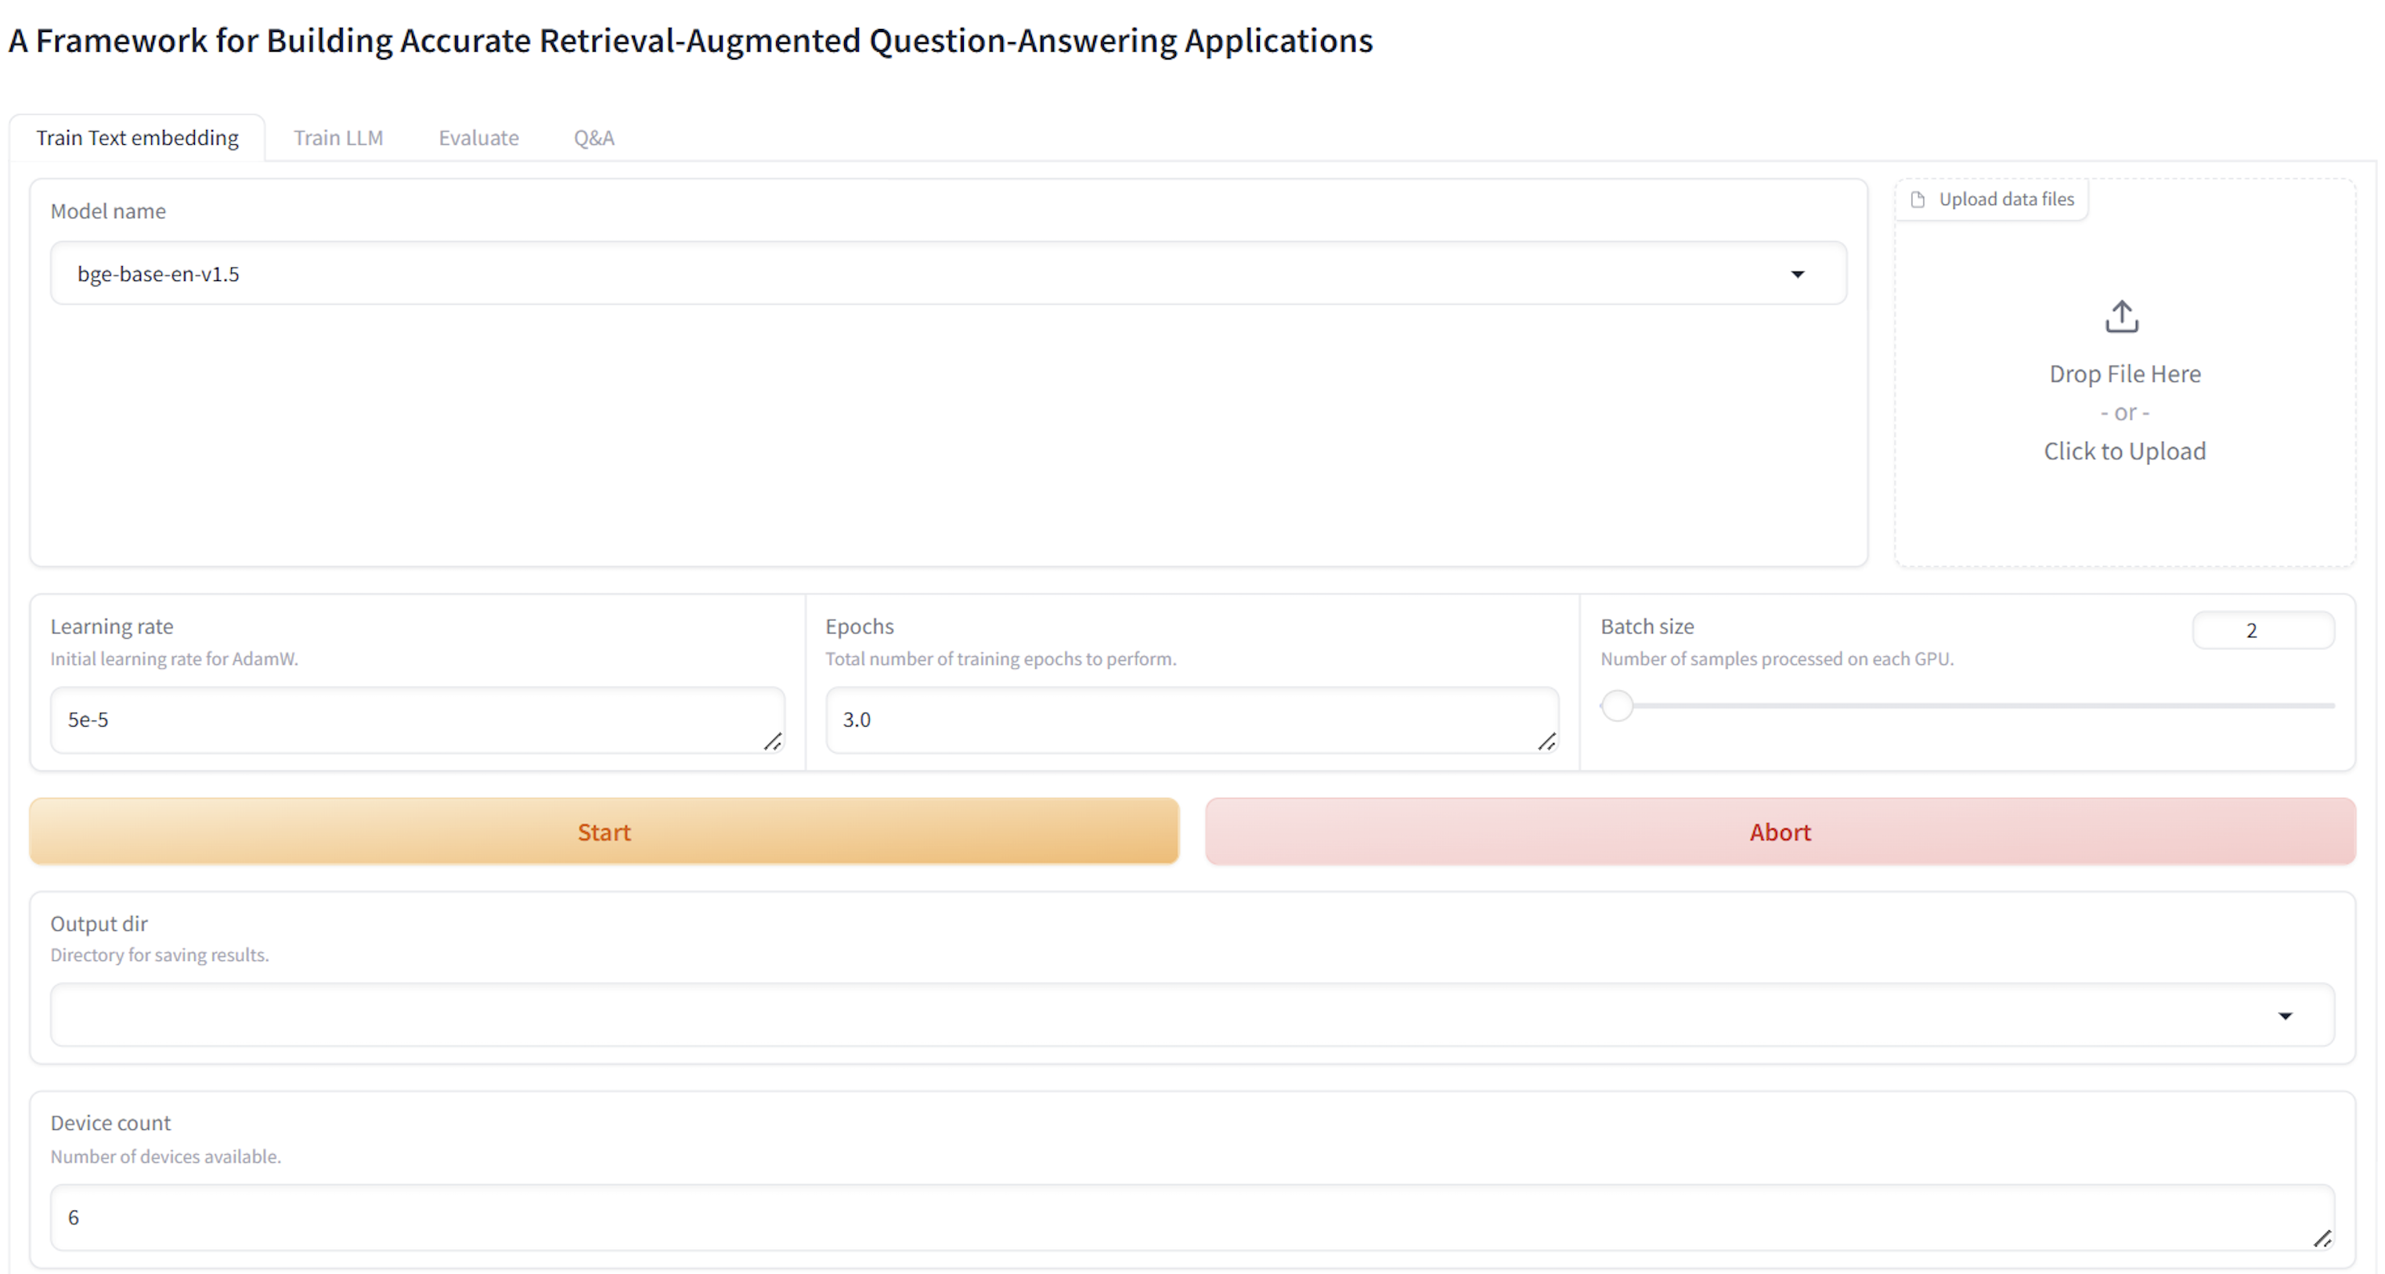This screenshot has width=2385, height=1274.
Task: Open the Output dir dropdown arrow
Action: click(2285, 1016)
